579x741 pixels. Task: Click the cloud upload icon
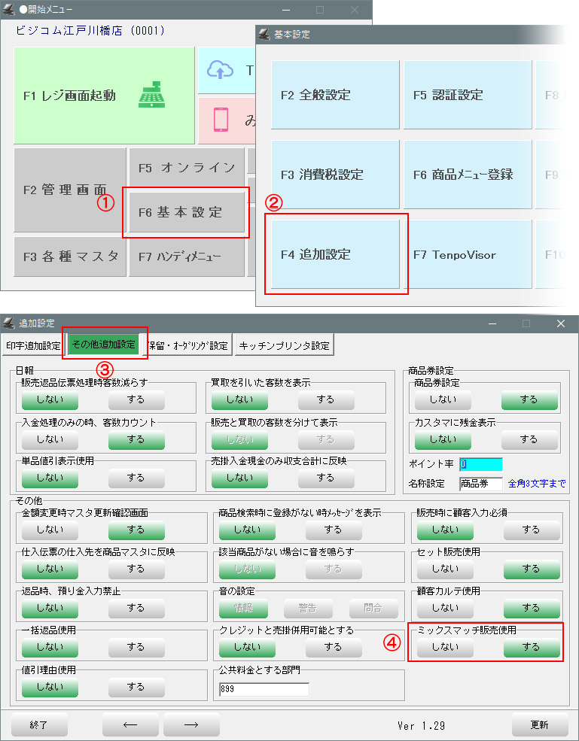pos(220,70)
